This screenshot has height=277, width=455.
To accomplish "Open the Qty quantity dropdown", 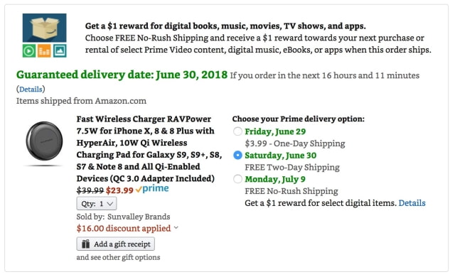I will pyautogui.click(x=97, y=203).
